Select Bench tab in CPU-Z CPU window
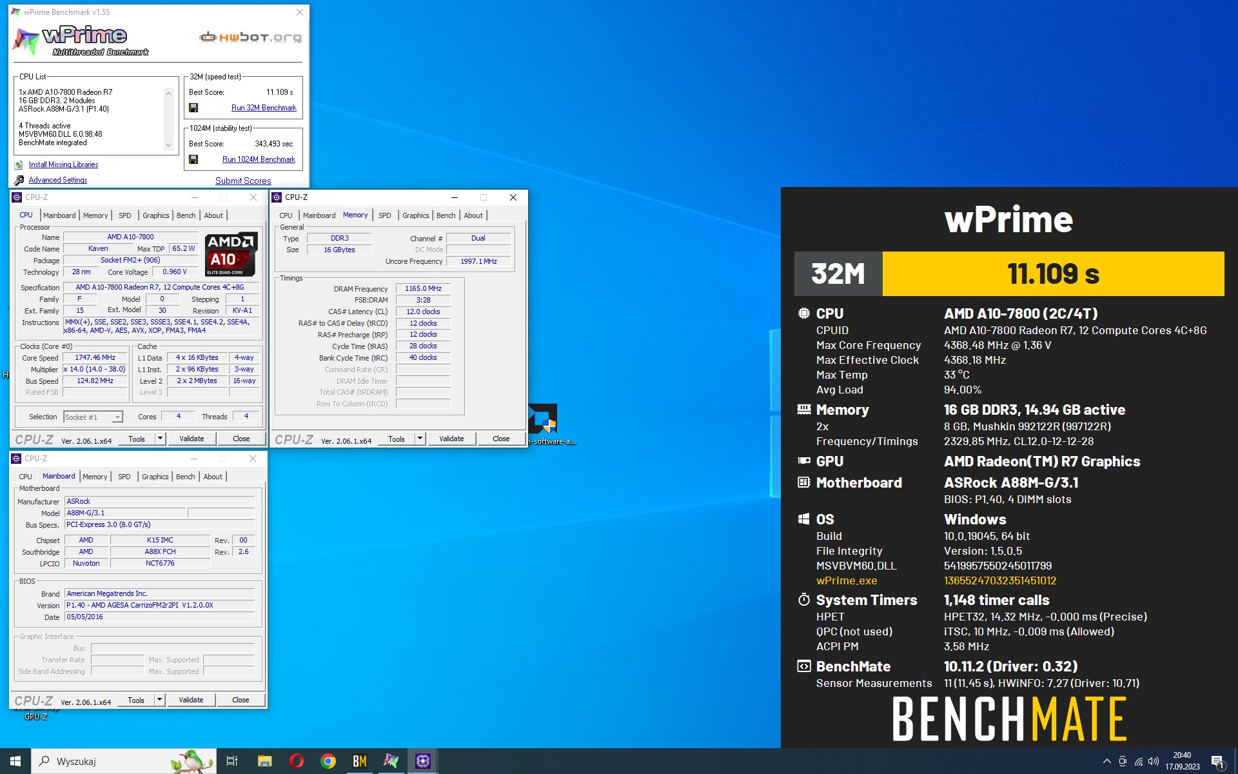The height and width of the screenshot is (774, 1238). [186, 215]
